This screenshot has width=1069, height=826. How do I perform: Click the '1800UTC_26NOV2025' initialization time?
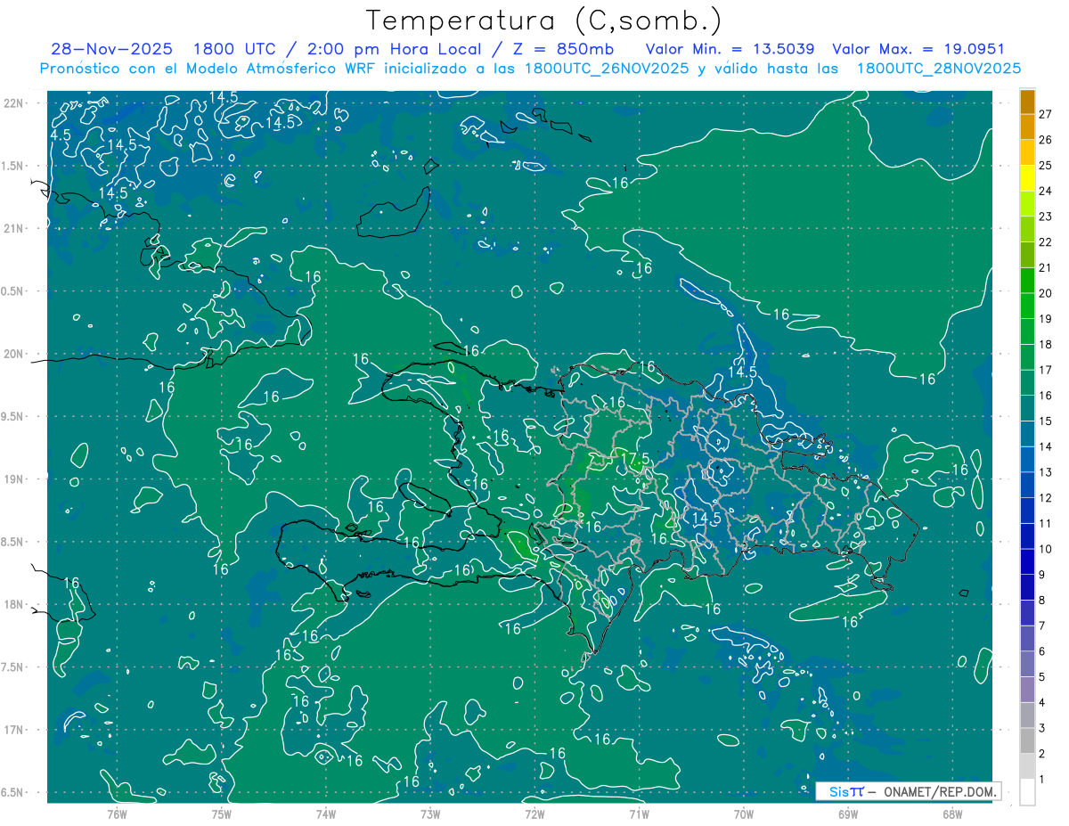[x=606, y=69]
